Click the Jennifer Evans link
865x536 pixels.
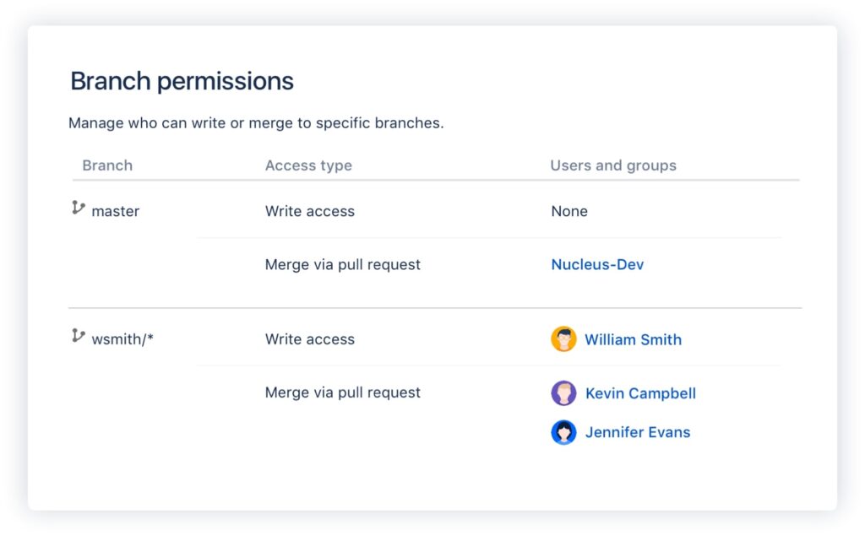pos(638,432)
